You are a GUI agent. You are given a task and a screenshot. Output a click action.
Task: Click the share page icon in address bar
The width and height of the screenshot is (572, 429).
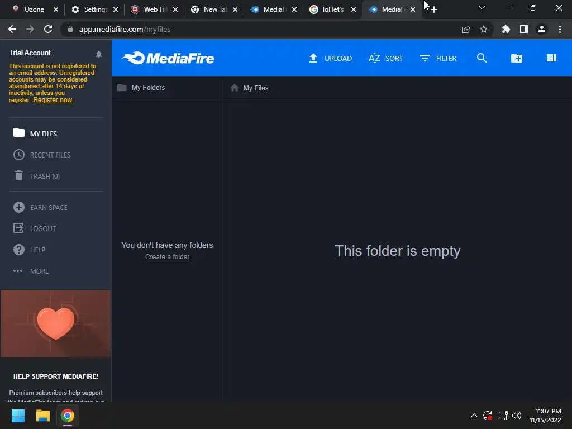pyautogui.click(x=466, y=29)
